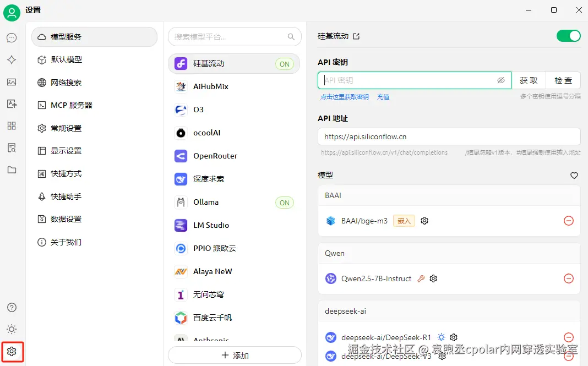Click the wrench icon next to Qwen2.5-7B-Instruct
This screenshot has width=588, height=366.
coord(421,278)
